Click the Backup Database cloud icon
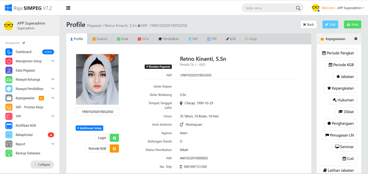The width and height of the screenshot is (368, 174). click(9, 153)
